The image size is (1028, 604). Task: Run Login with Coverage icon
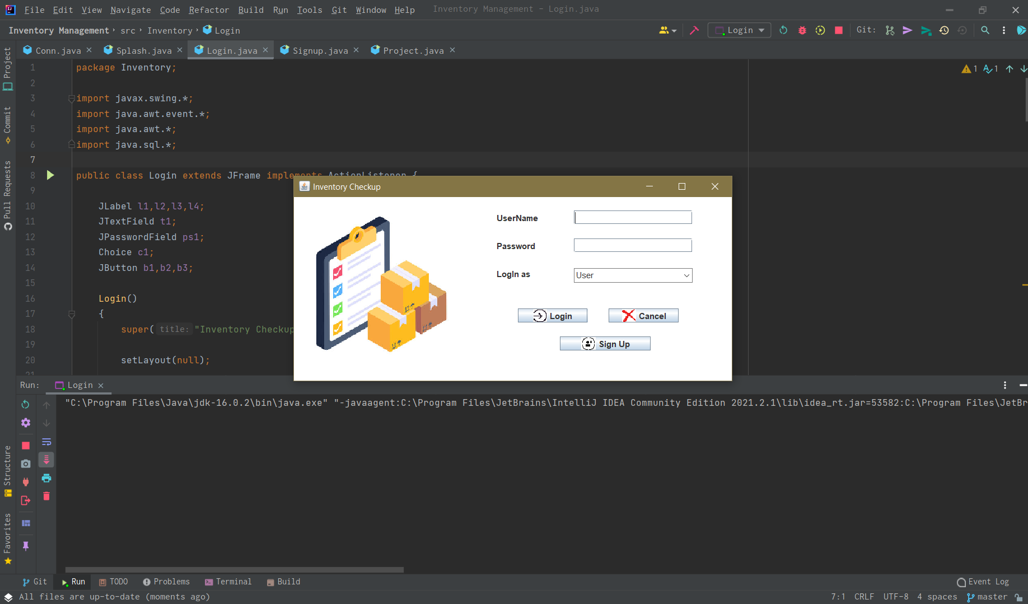click(x=820, y=30)
